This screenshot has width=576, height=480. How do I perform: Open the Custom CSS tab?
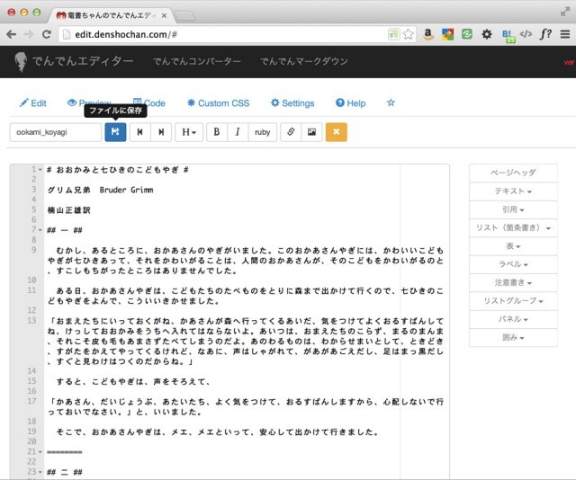tap(218, 103)
